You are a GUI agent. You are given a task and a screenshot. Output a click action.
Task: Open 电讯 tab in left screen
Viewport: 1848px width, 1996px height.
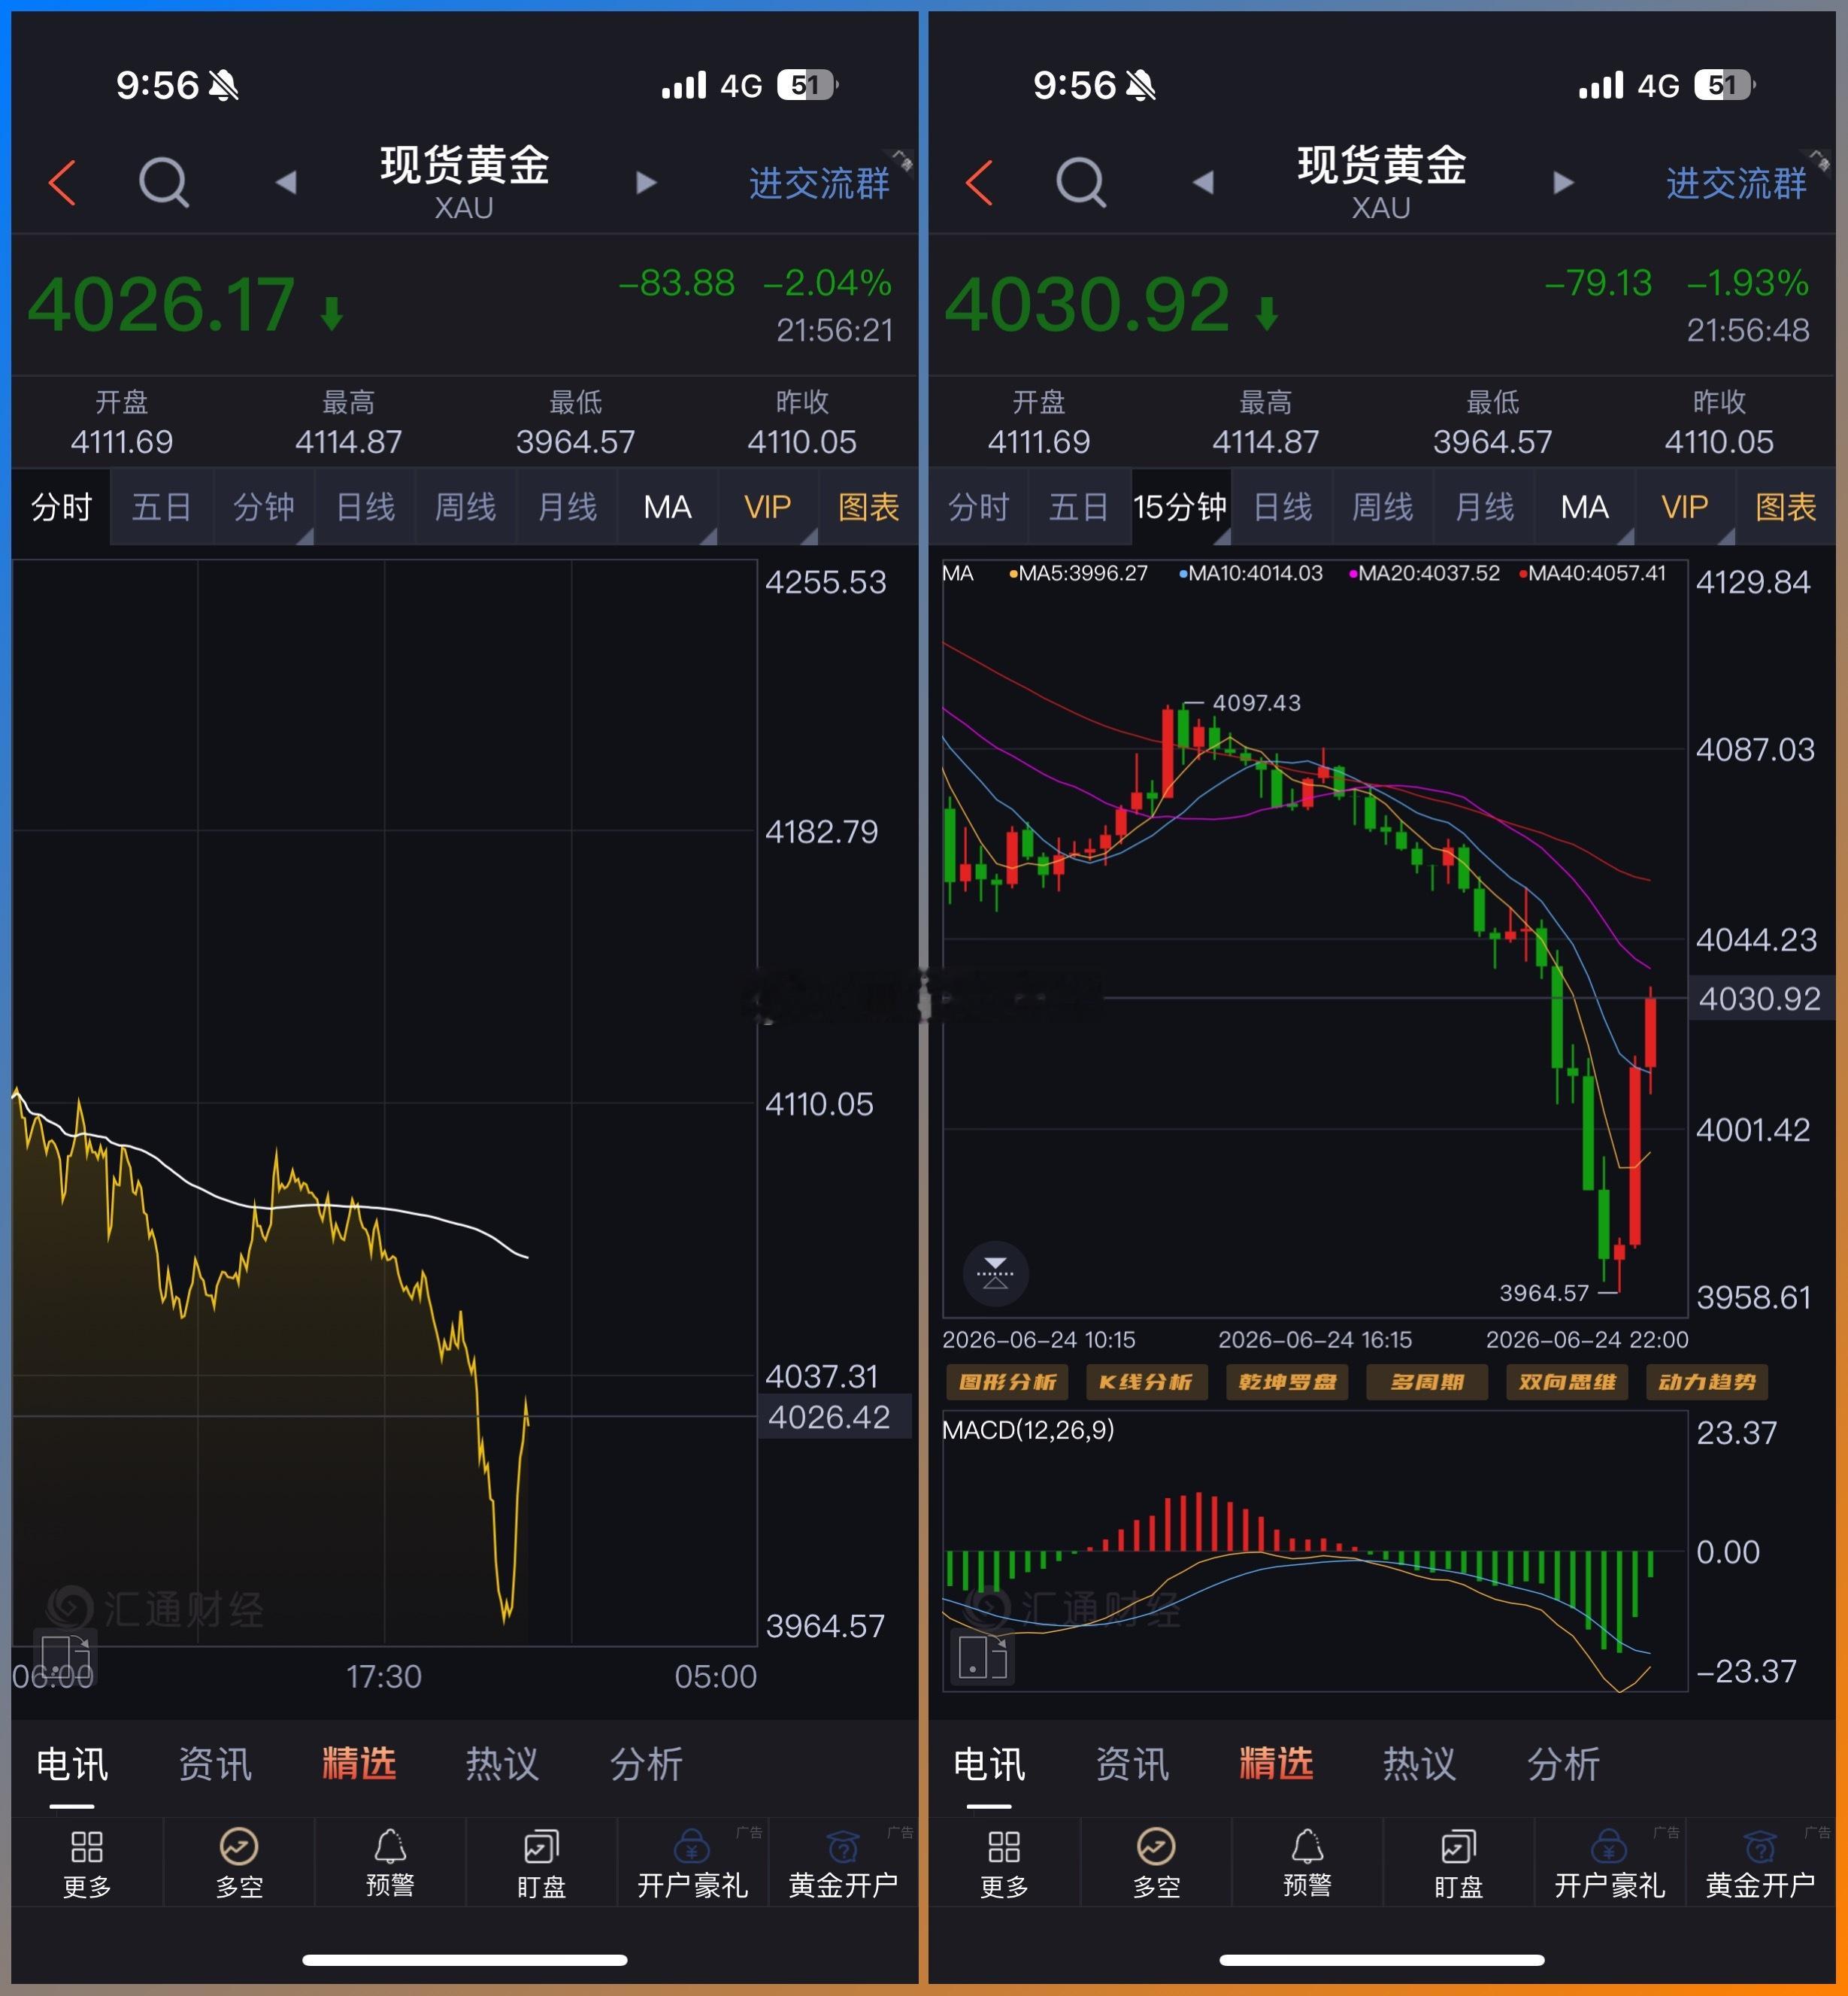click(x=72, y=1763)
